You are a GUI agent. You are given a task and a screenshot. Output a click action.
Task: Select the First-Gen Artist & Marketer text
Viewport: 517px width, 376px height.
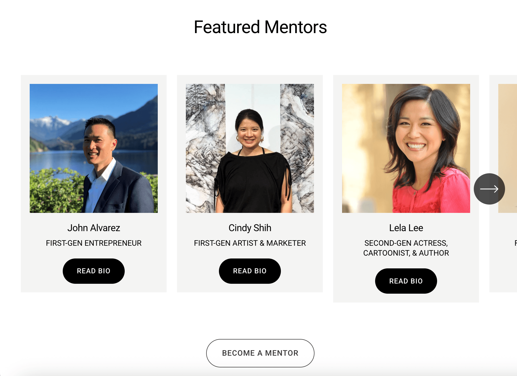click(x=250, y=243)
